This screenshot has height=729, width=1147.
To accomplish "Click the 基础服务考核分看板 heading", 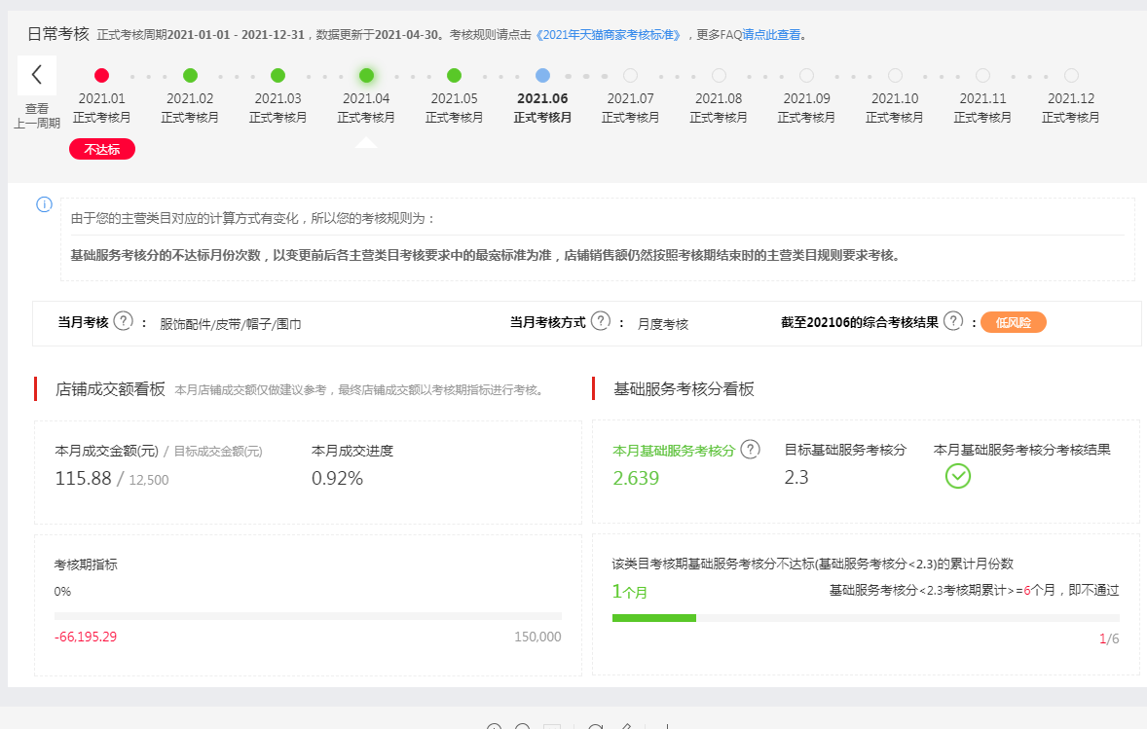I will [x=684, y=389].
